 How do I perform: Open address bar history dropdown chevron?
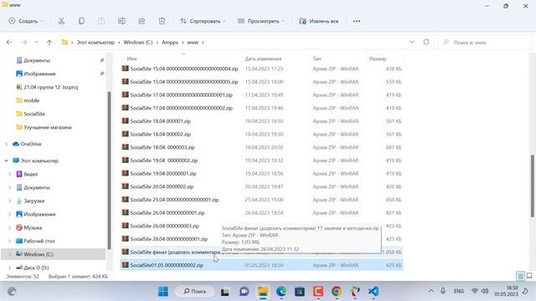(412, 42)
